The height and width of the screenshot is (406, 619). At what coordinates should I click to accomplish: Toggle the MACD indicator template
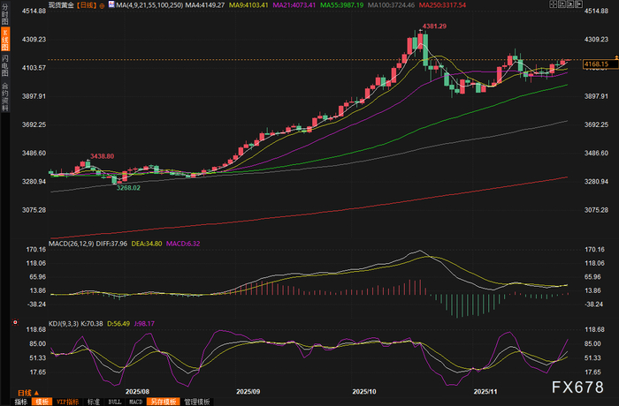tap(135, 402)
